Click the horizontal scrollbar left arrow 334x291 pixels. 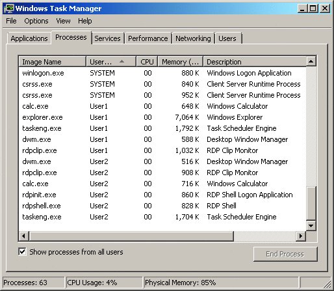pyautogui.click(x=24, y=236)
